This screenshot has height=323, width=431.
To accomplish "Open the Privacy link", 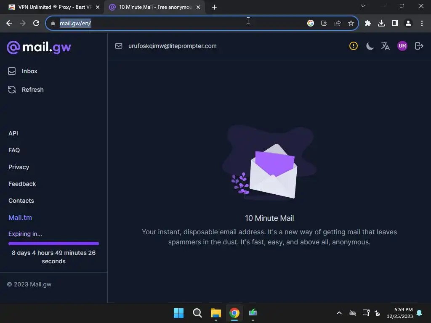I will coord(19,167).
